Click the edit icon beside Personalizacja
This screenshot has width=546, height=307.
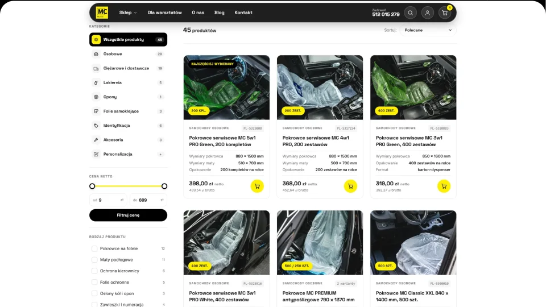pos(96,154)
